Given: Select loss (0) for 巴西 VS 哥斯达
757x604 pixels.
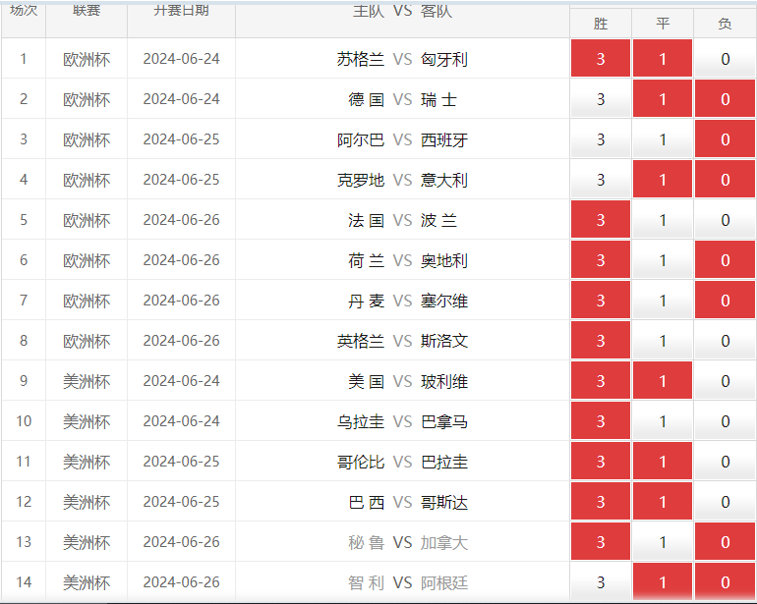Looking at the screenshot, I should pos(725,502).
